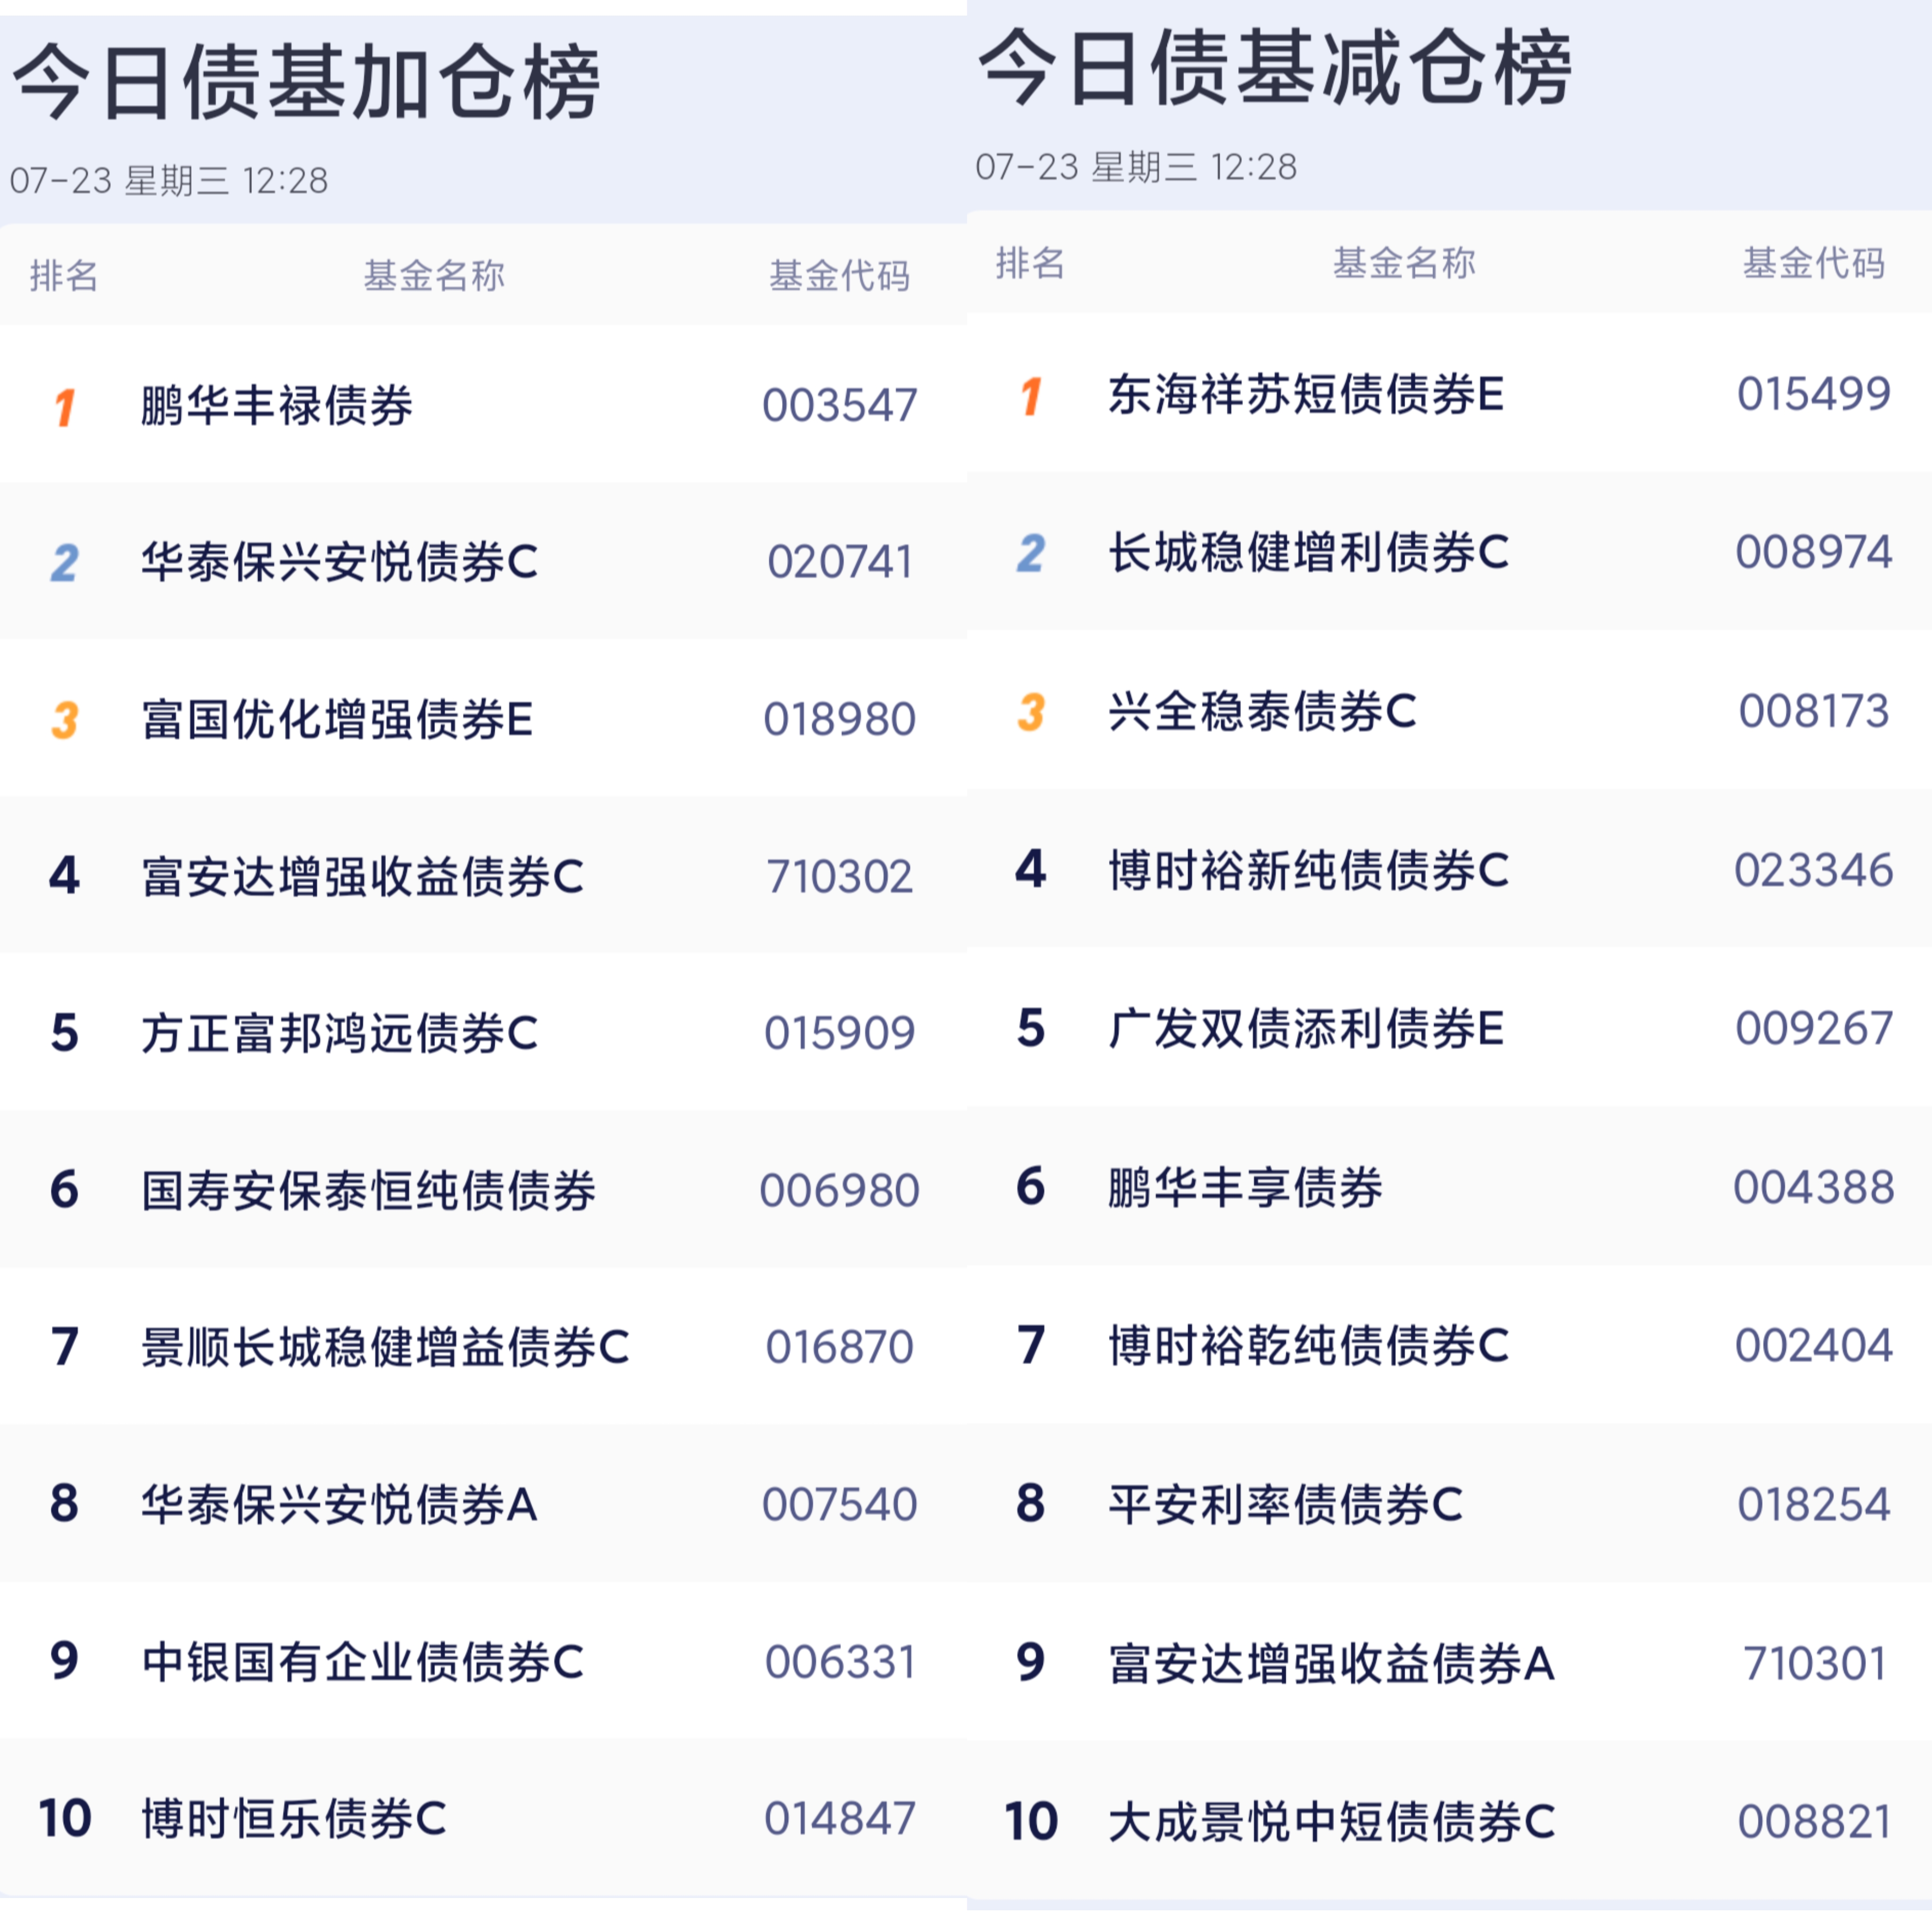
Task: Select fund code 006980
Action: 840,1190
